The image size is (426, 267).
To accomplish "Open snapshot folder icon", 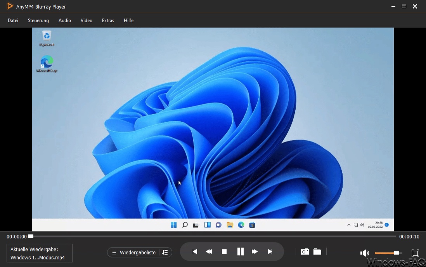I will [x=317, y=251].
